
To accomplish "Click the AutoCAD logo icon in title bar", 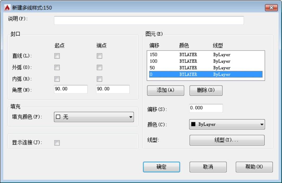I will coord(7,8).
